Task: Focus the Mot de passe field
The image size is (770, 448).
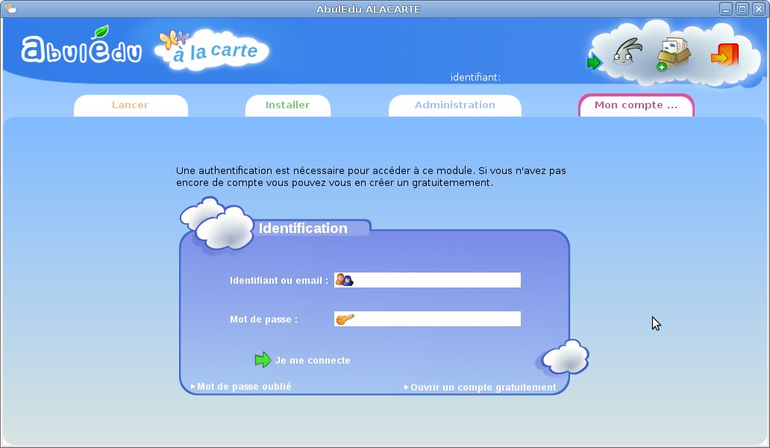Action: click(x=428, y=319)
